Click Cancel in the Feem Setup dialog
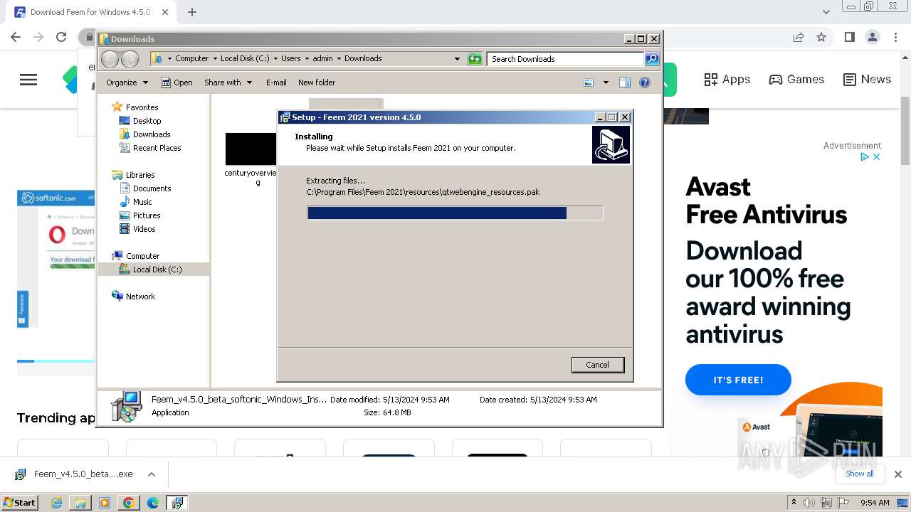This screenshot has height=512, width=911. coord(598,365)
